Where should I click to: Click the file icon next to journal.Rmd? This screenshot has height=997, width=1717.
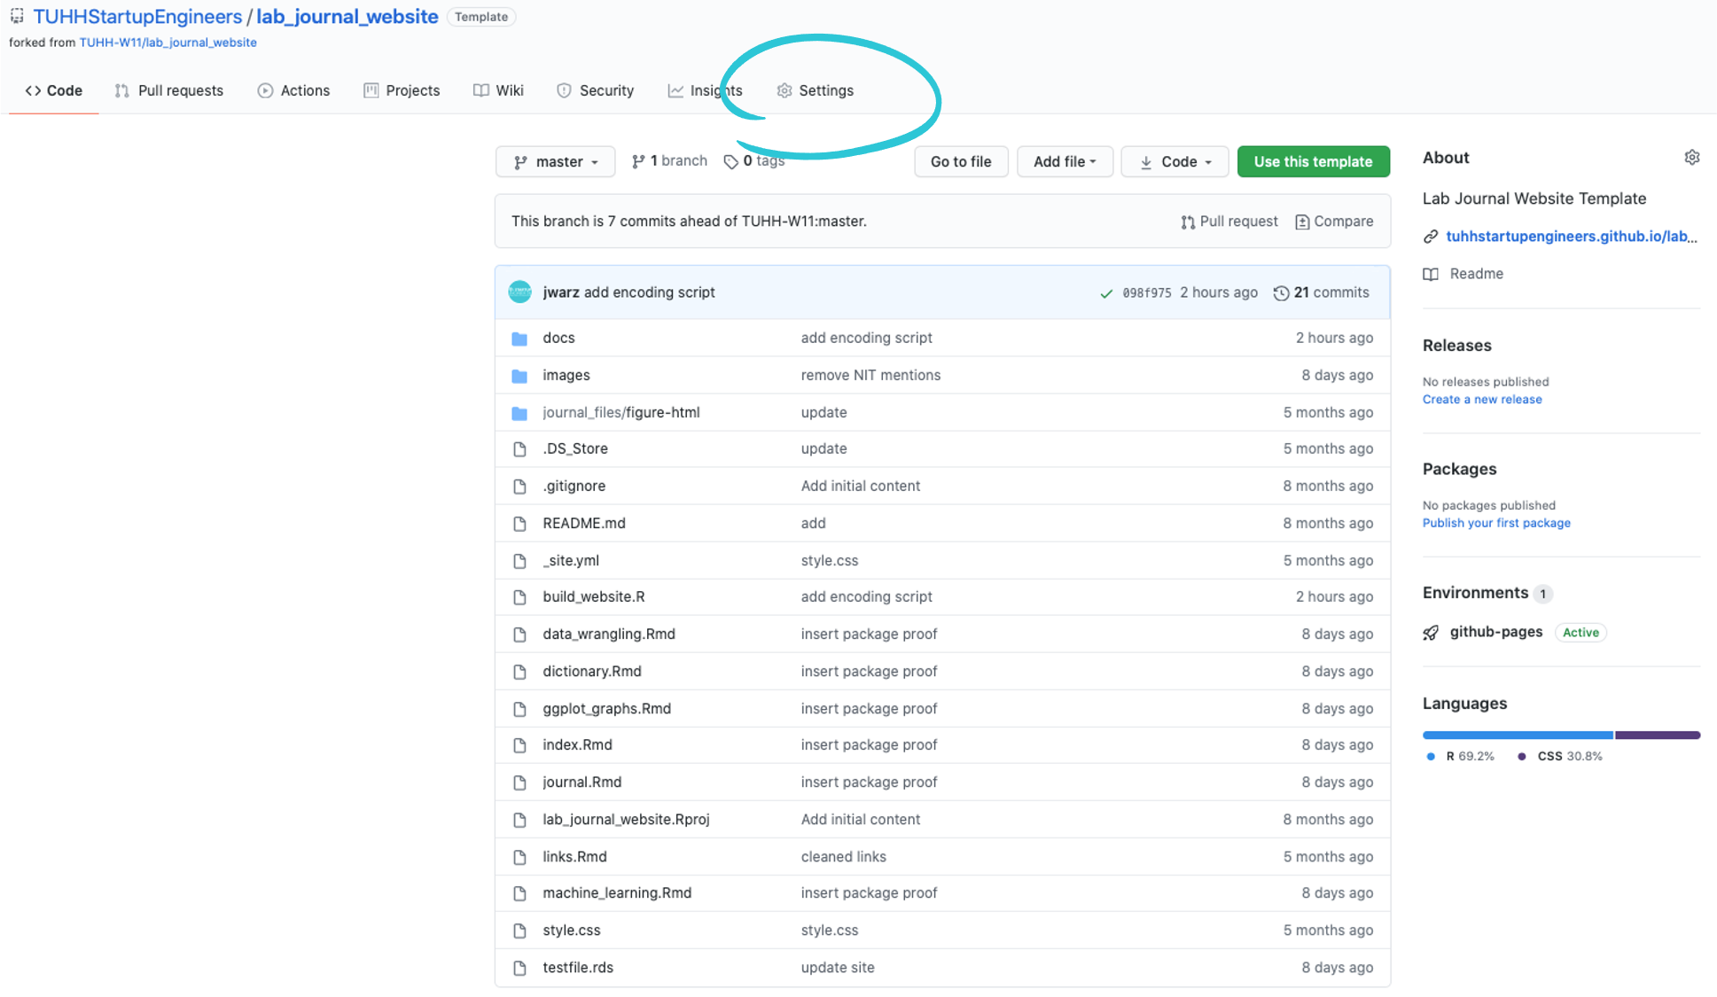coord(520,783)
